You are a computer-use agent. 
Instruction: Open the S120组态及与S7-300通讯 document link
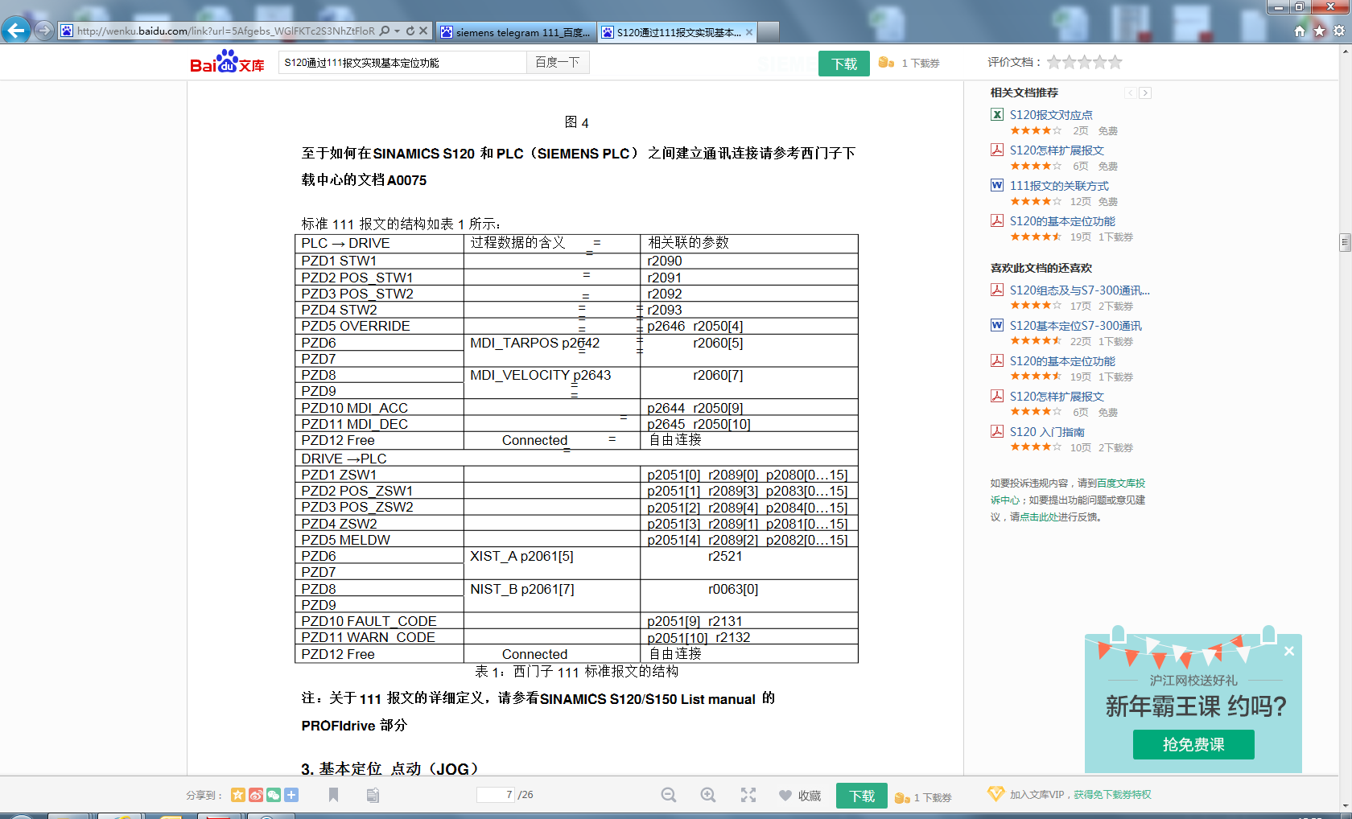1080,290
